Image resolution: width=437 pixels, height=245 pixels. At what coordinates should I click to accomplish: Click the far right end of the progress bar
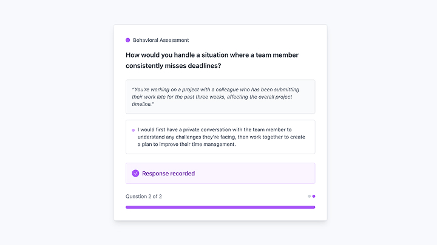(313, 207)
